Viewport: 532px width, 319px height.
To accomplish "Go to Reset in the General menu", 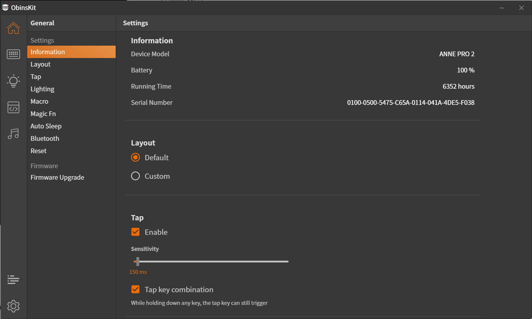I will [x=71, y=151].
